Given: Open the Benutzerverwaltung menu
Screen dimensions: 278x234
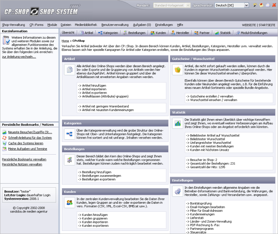Looking at the screenshot, I should (x=115, y=25).
